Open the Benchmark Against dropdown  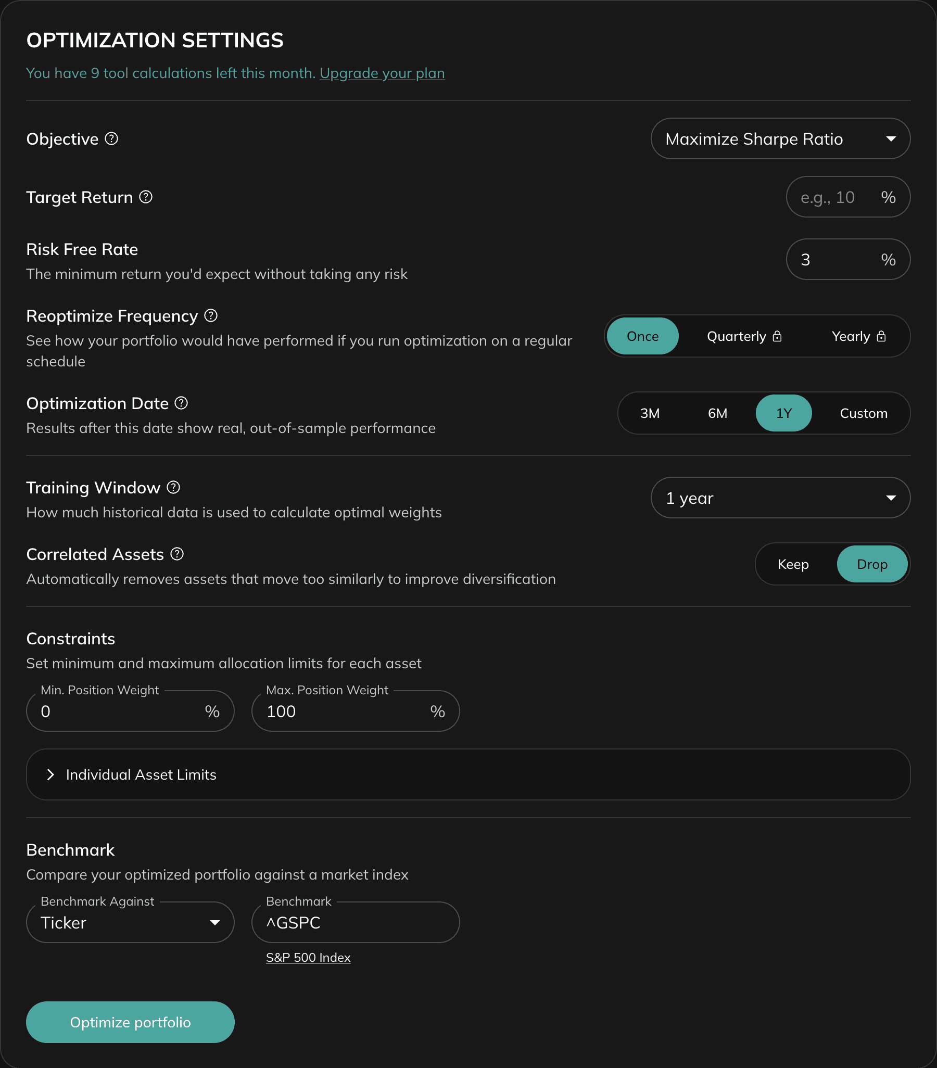[130, 922]
